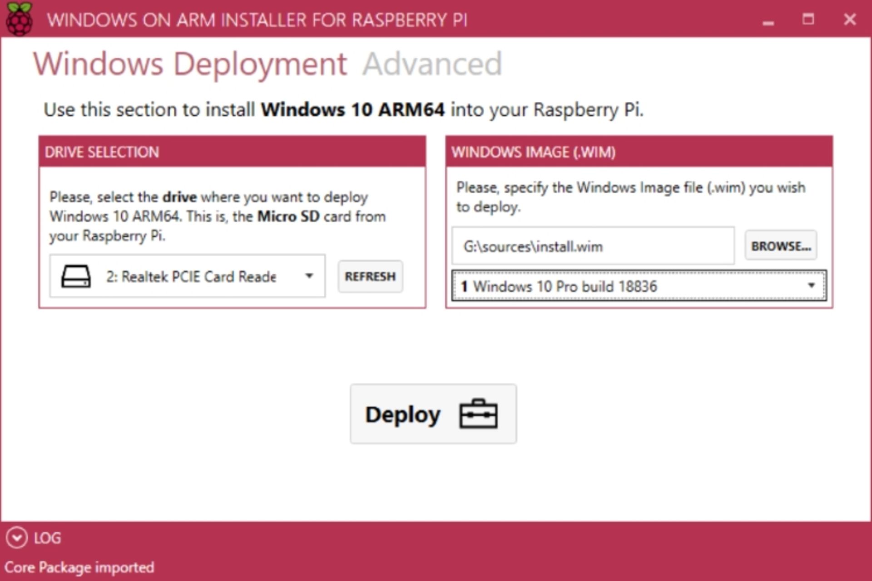The height and width of the screenshot is (581, 872).
Task: Click the DRIVE SELECTION panel header
Action: tap(232, 152)
